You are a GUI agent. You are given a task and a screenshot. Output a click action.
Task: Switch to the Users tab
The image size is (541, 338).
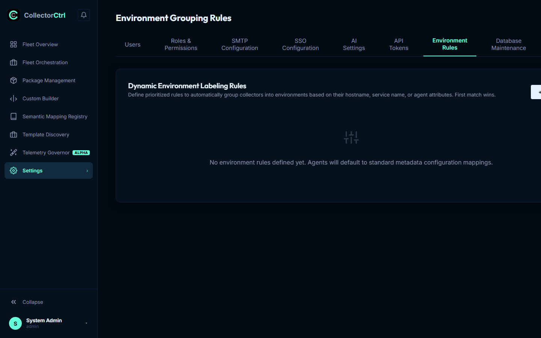[133, 44]
